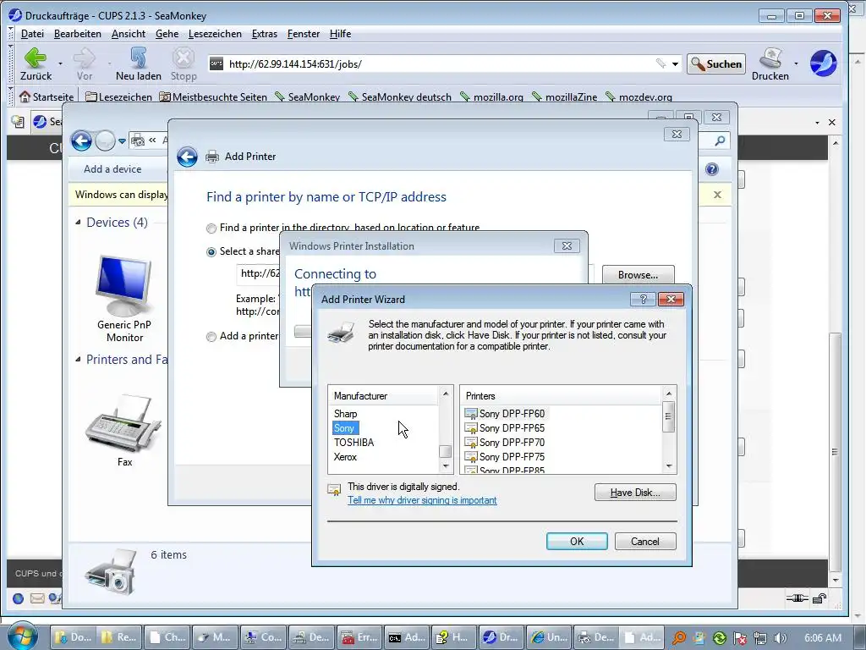Viewport: 866px width, 650px height.
Task: Click the SeaMonkey throbber logo icon
Action: pyautogui.click(x=823, y=63)
